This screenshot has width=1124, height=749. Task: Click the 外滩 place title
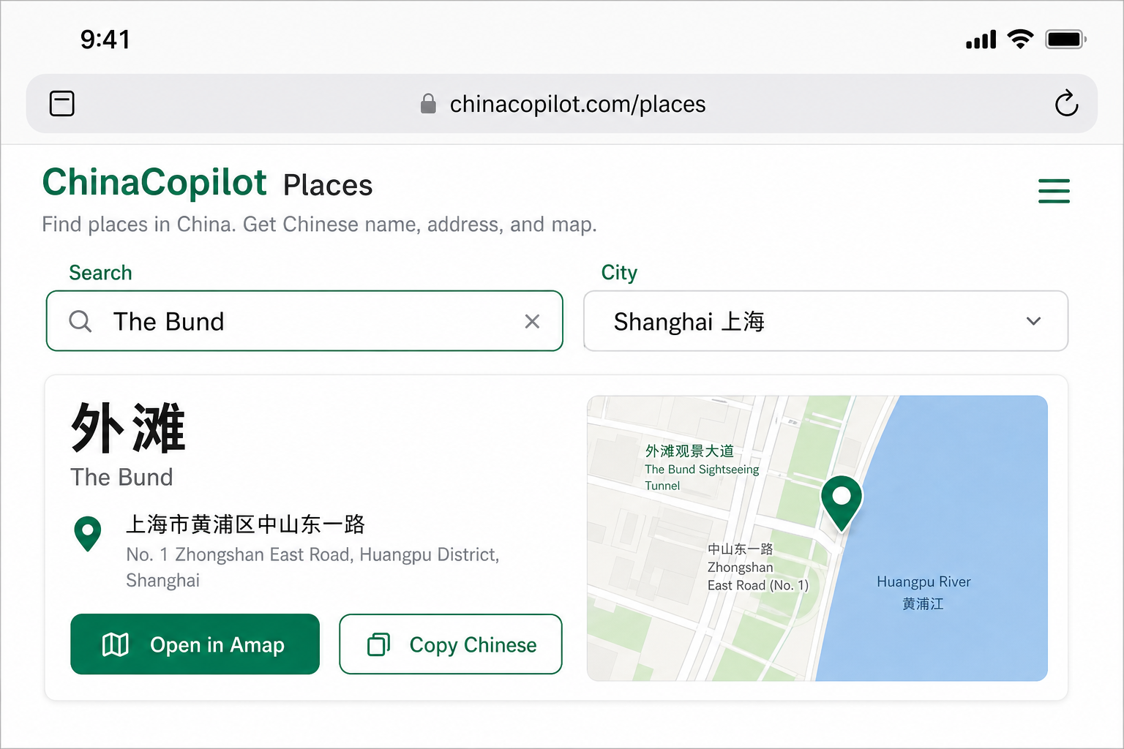pos(128,427)
